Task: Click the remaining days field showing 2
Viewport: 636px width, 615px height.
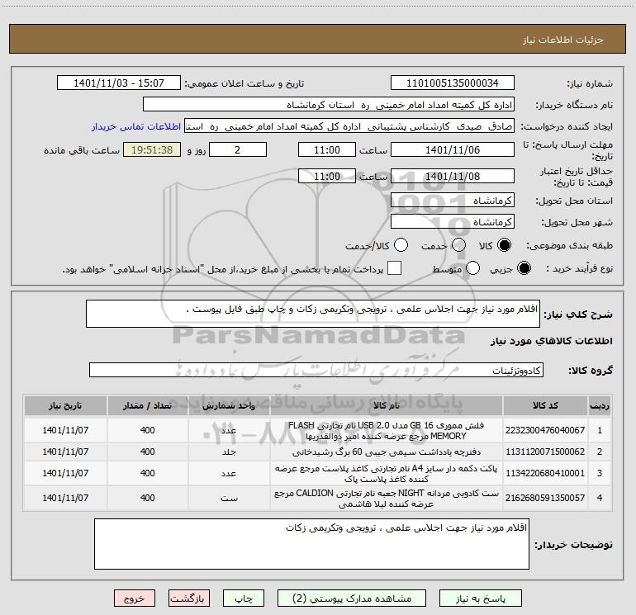Action: pos(238,149)
